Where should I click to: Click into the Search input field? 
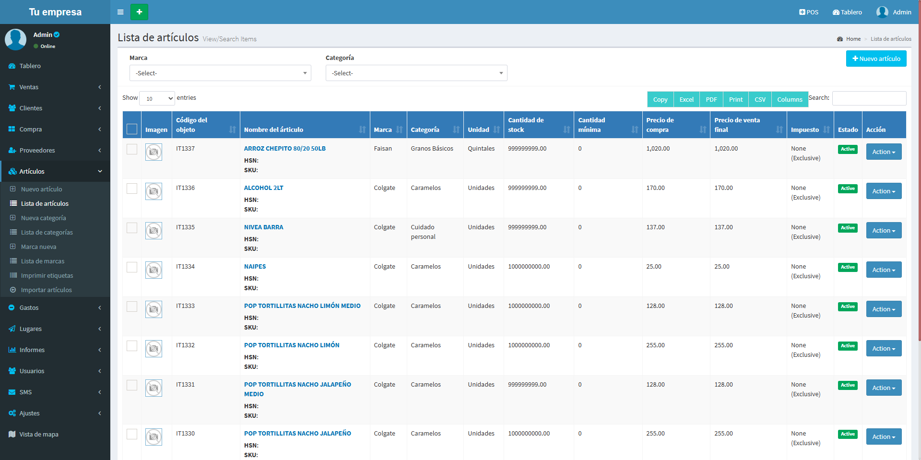point(869,98)
